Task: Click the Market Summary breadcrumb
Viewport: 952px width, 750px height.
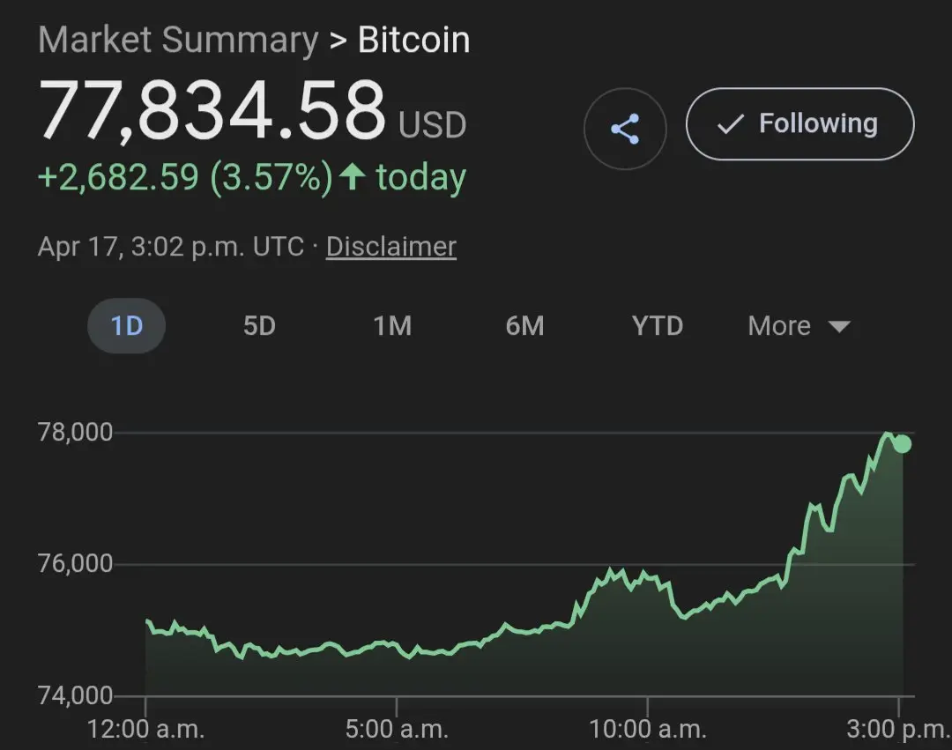Action: pos(178,41)
